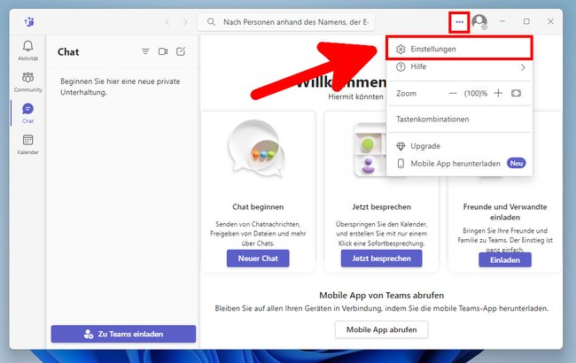Open Einstellungen from the menu

[x=459, y=49]
